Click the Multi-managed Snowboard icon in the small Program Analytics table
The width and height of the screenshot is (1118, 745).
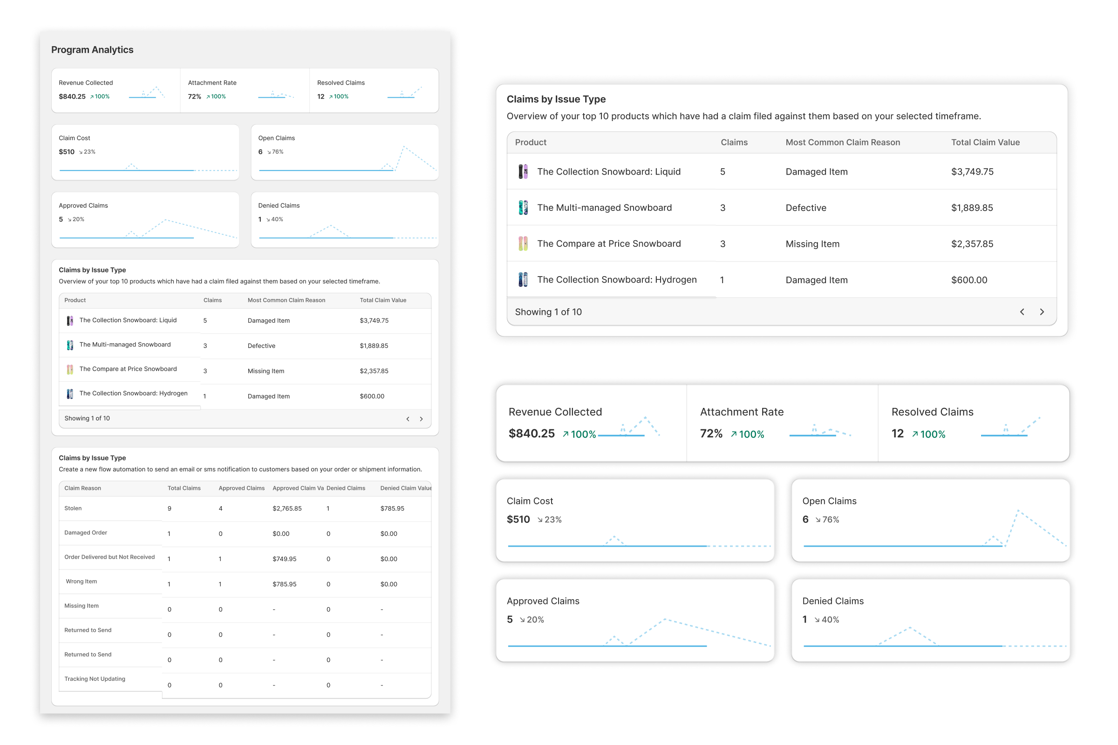pos(70,345)
